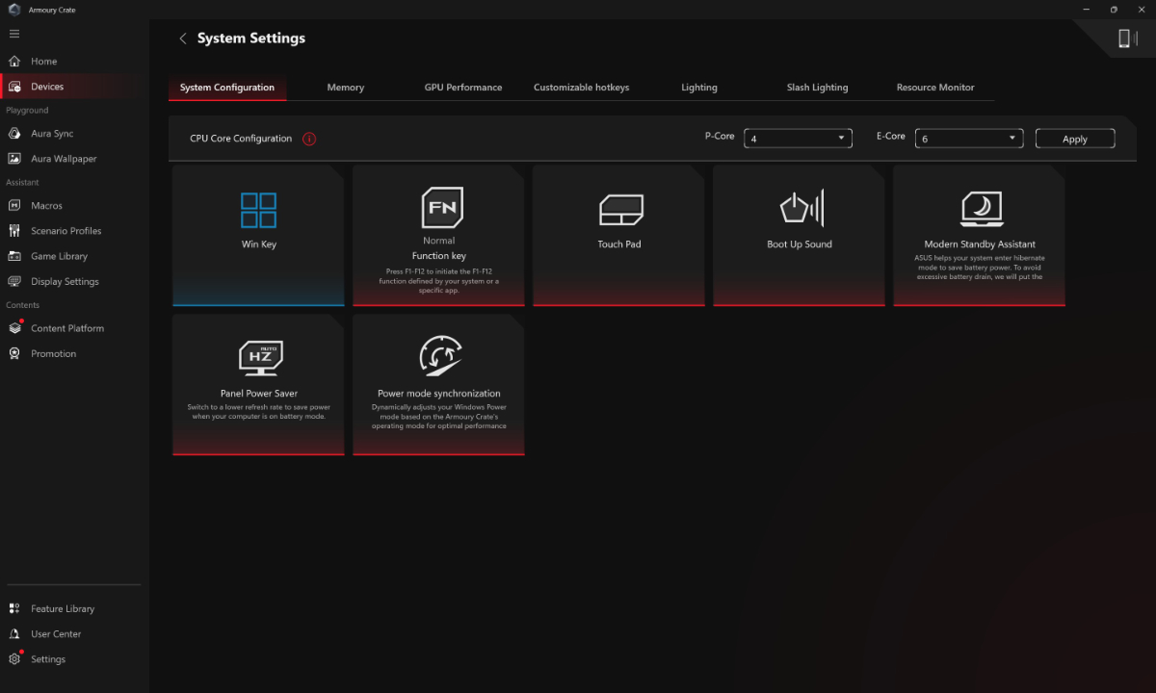The image size is (1156, 693).
Task: Switch to the Memory tab
Action: point(345,88)
